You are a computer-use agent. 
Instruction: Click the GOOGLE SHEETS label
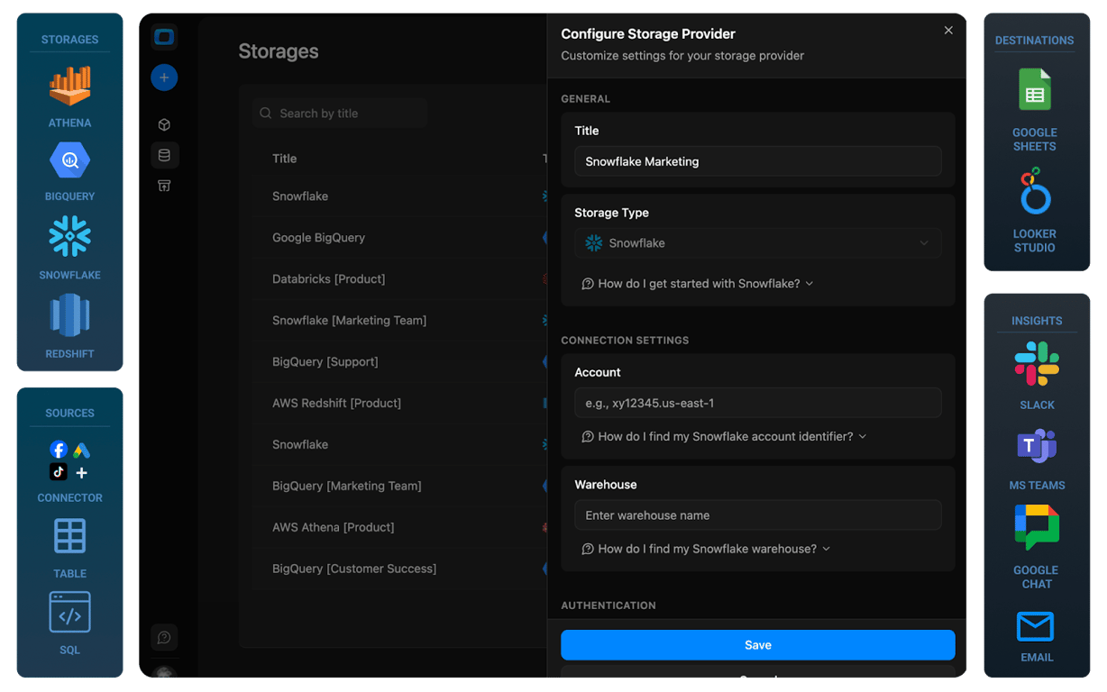tap(1035, 140)
